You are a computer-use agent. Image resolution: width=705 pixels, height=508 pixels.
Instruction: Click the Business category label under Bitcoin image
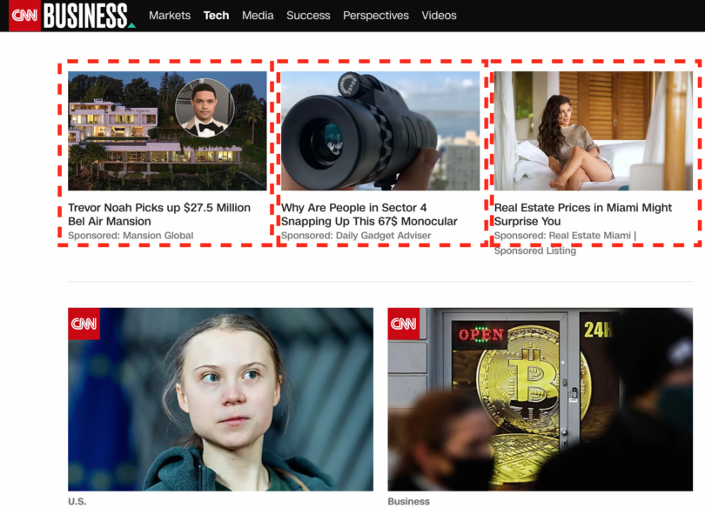click(409, 501)
